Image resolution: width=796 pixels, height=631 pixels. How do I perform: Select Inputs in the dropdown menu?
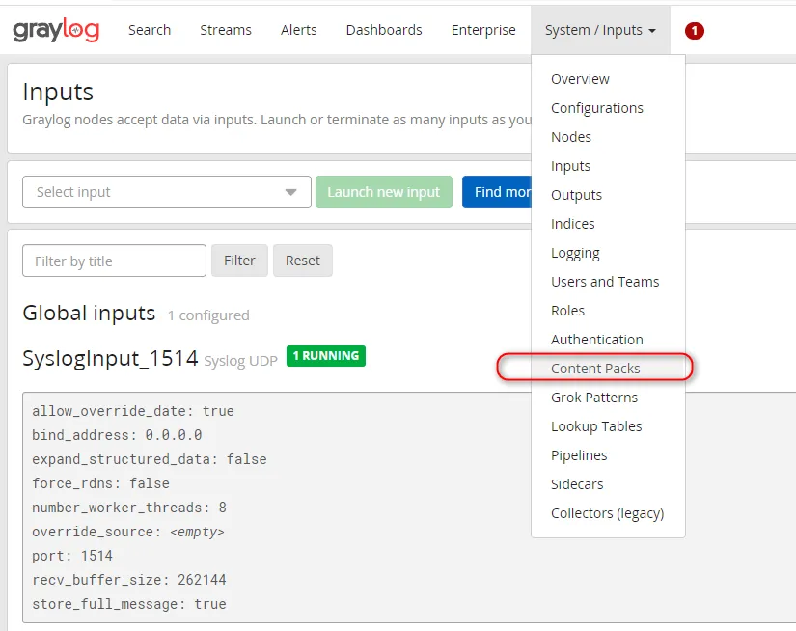tap(570, 166)
